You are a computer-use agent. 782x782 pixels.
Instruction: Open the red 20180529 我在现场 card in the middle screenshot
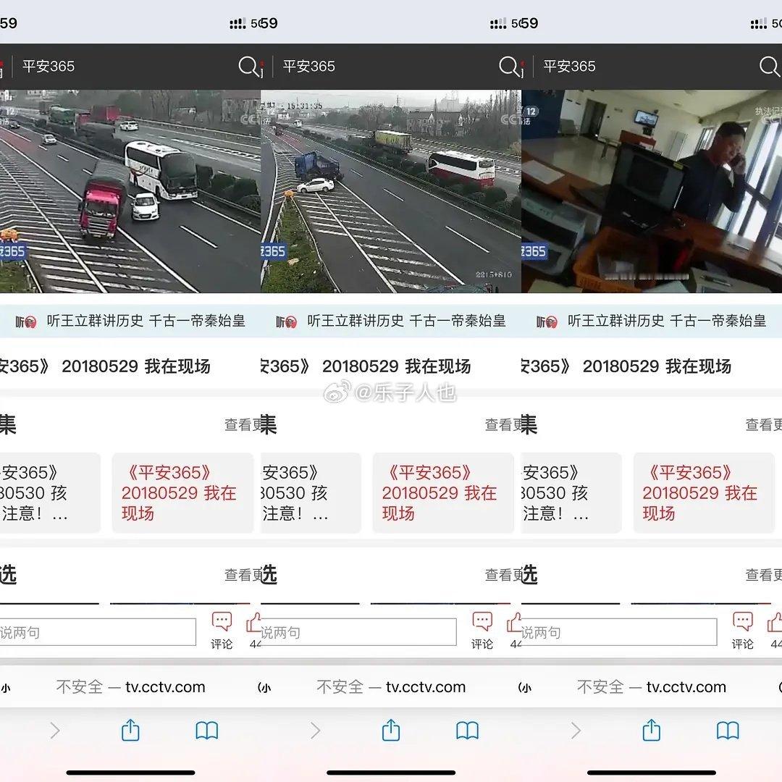[x=443, y=493]
